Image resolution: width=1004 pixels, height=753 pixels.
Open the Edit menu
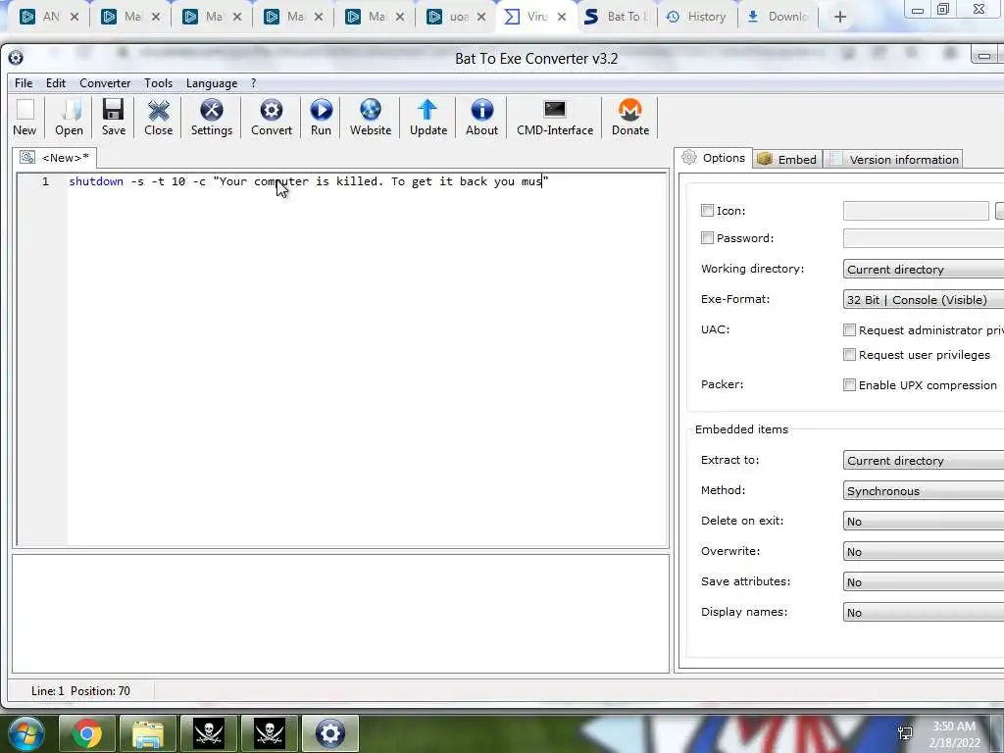click(56, 83)
